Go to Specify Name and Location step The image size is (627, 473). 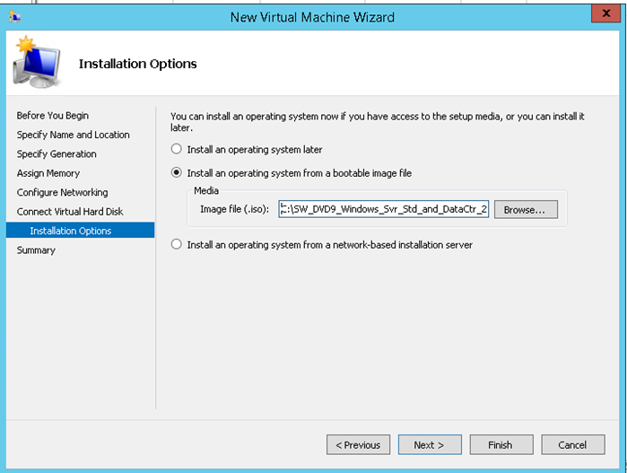click(74, 135)
